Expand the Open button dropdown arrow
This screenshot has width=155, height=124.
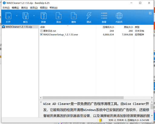(17, 15)
